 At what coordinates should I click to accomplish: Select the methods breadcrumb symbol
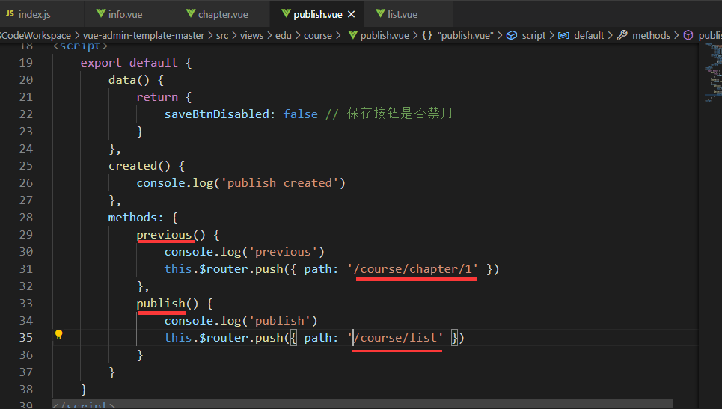(651, 35)
